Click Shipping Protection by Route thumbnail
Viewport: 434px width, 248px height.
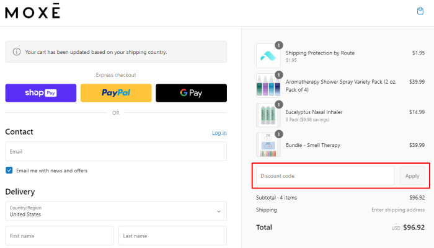(268, 56)
